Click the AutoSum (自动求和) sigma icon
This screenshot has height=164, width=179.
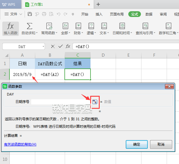(29, 26)
